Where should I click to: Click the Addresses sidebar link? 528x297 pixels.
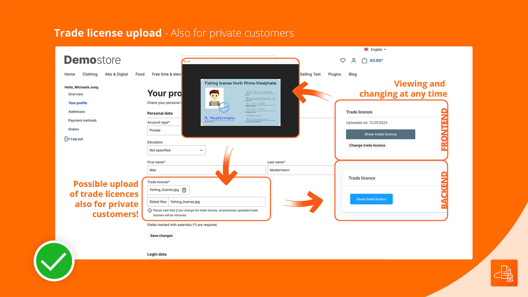(x=76, y=111)
